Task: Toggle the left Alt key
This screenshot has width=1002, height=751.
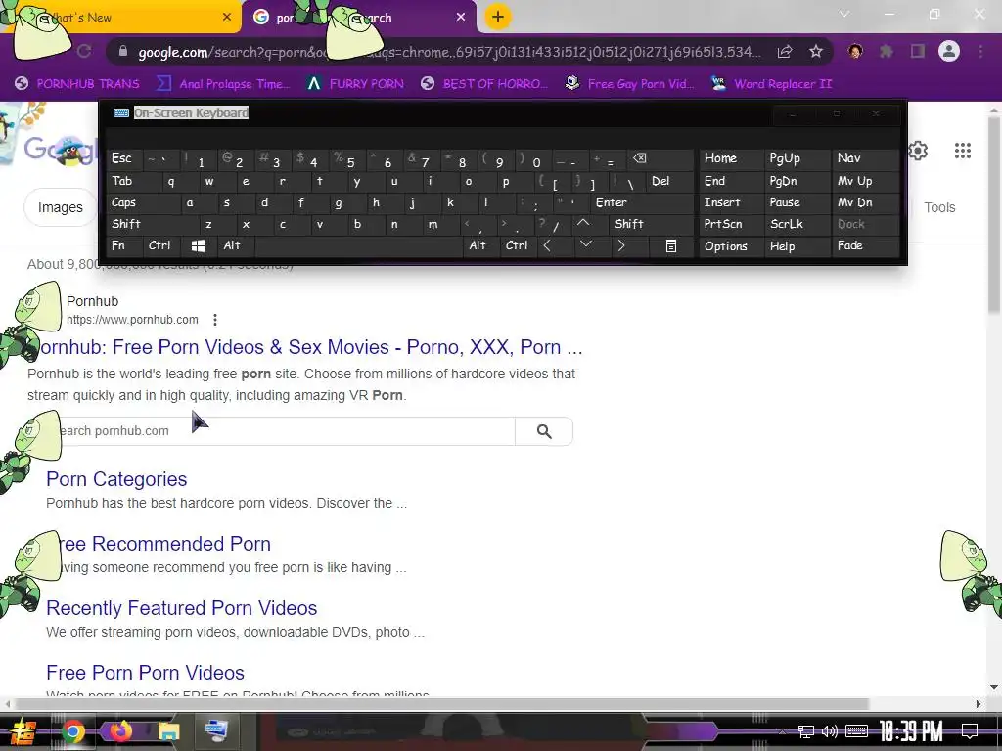Action: click(235, 245)
